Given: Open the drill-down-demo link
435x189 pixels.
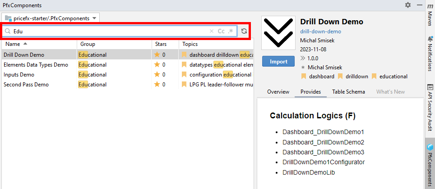Looking at the screenshot, I should click(x=320, y=31).
